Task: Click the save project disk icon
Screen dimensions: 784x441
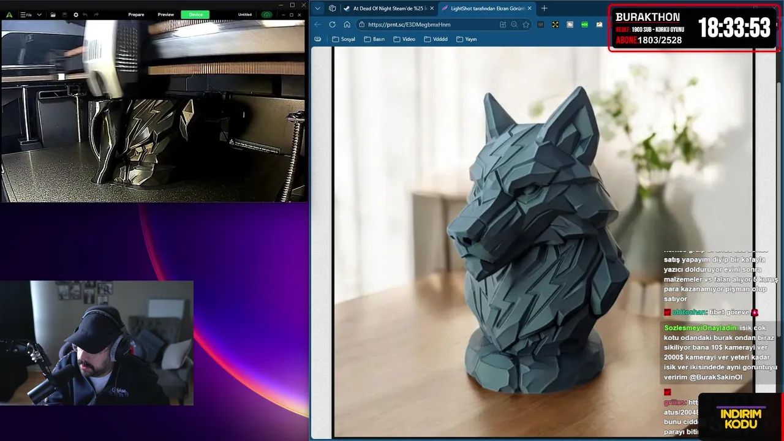Action: pyautogui.click(x=64, y=15)
